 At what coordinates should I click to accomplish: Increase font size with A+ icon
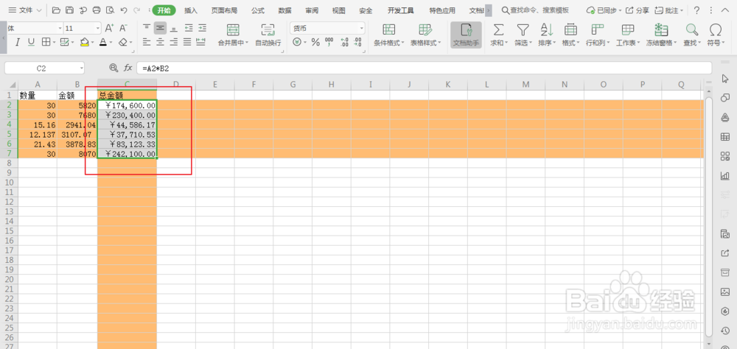pyautogui.click(x=109, y=28)
